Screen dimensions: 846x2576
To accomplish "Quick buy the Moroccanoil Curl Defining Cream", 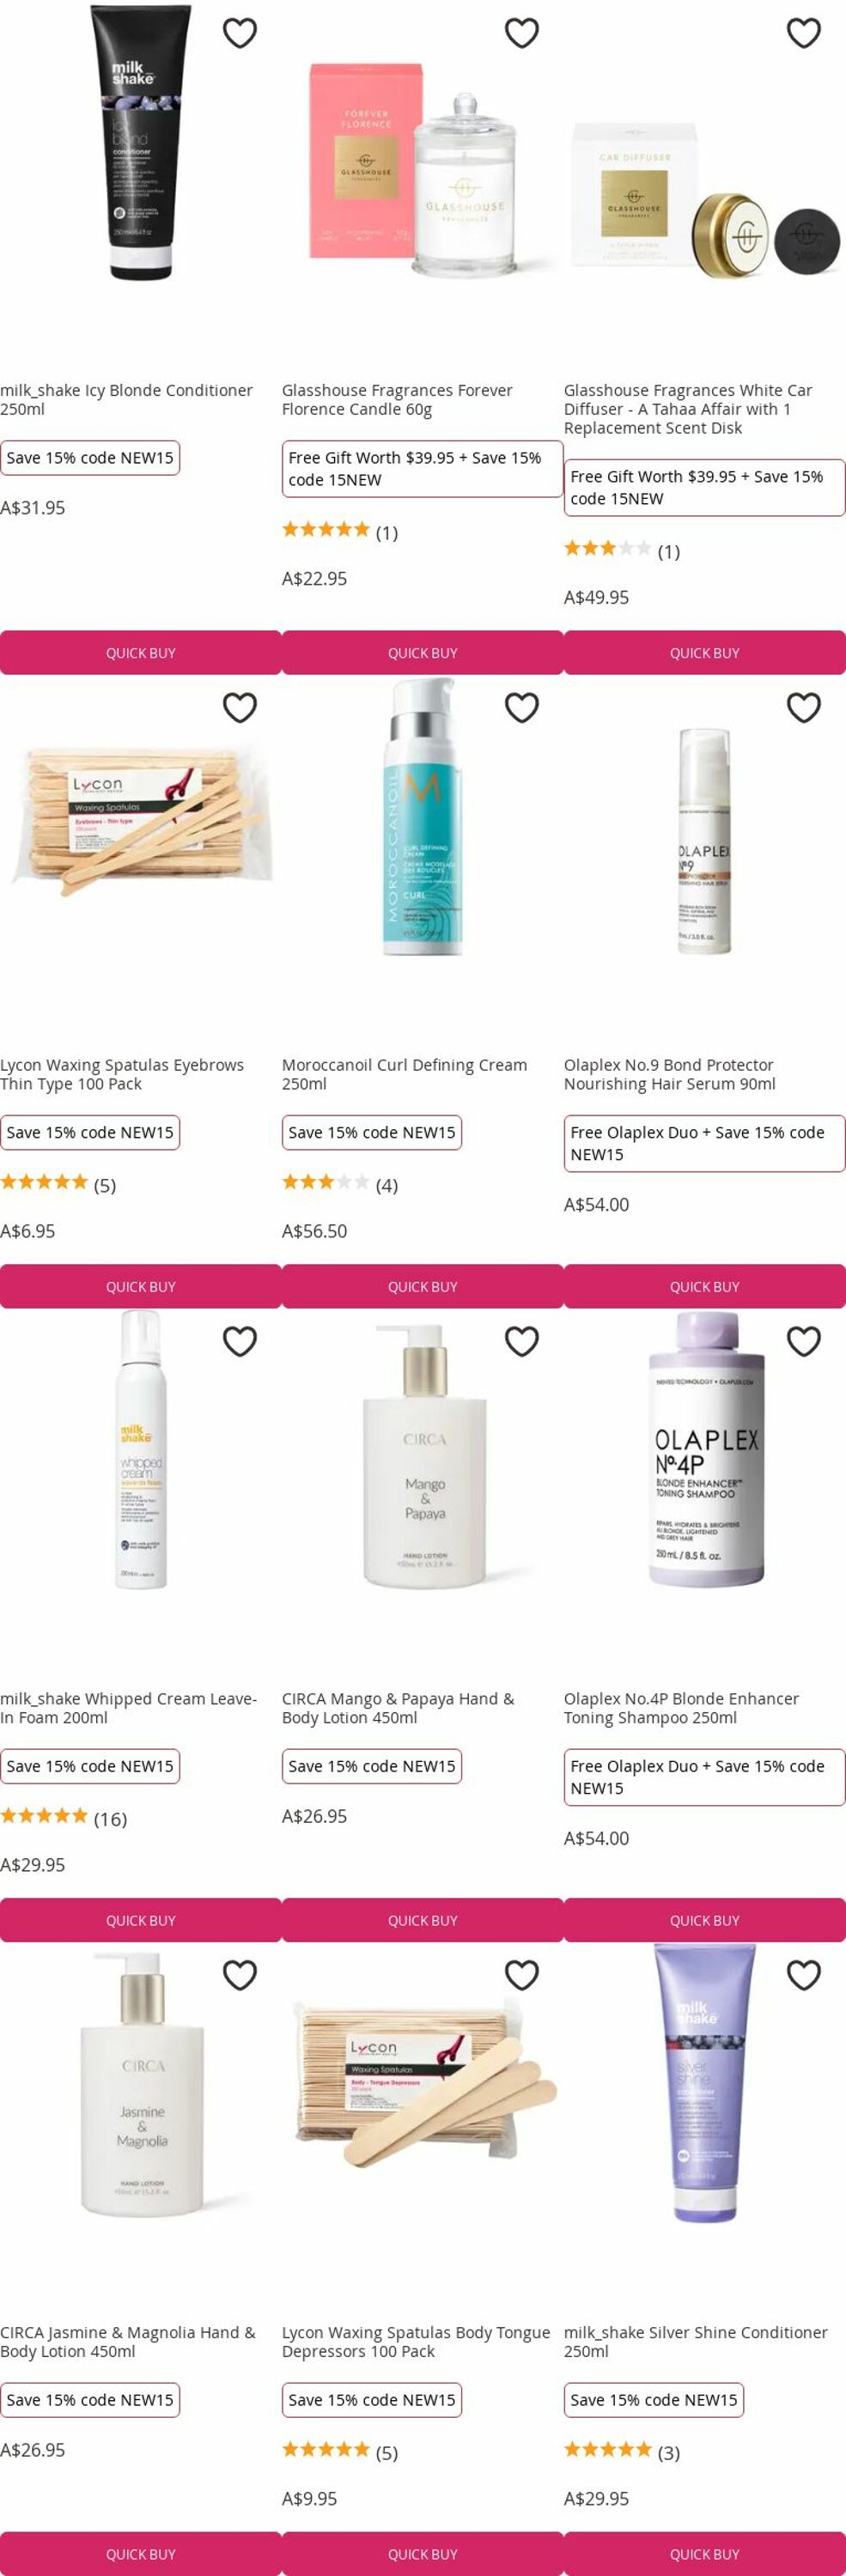I will tap(423, 1286).
